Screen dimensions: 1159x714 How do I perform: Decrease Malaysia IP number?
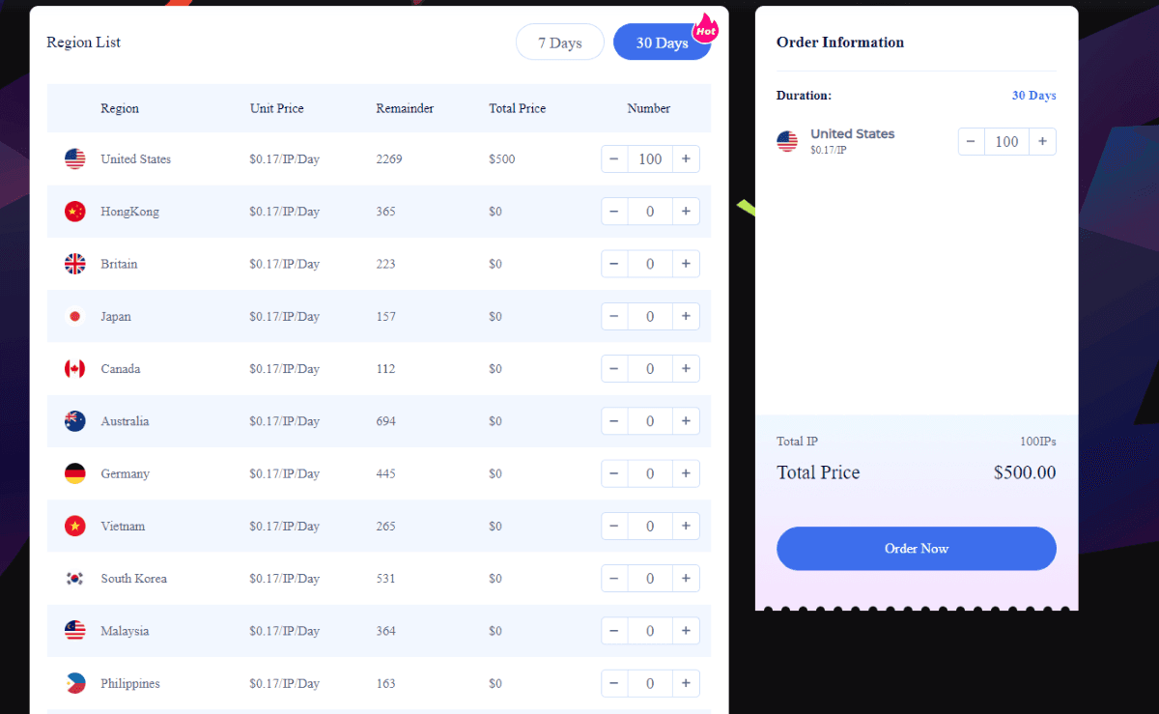click(x=614, y=631)
